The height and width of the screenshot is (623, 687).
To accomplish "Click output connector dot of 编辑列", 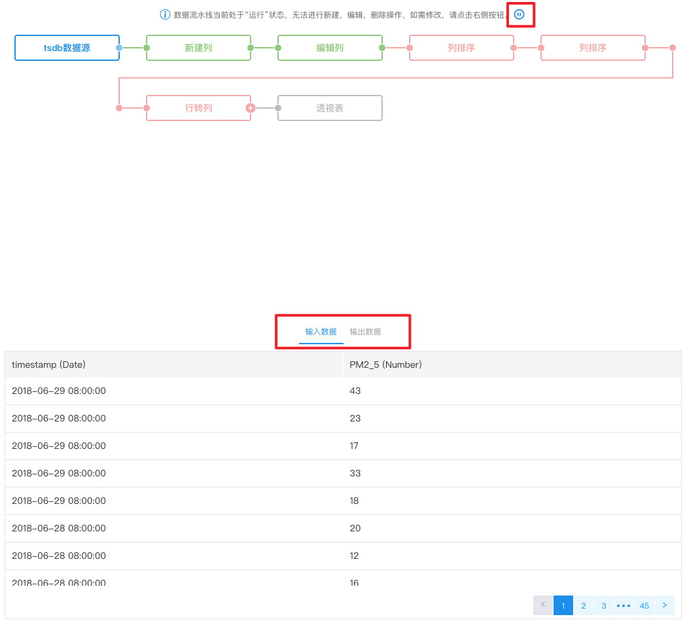I will (382, 48).
